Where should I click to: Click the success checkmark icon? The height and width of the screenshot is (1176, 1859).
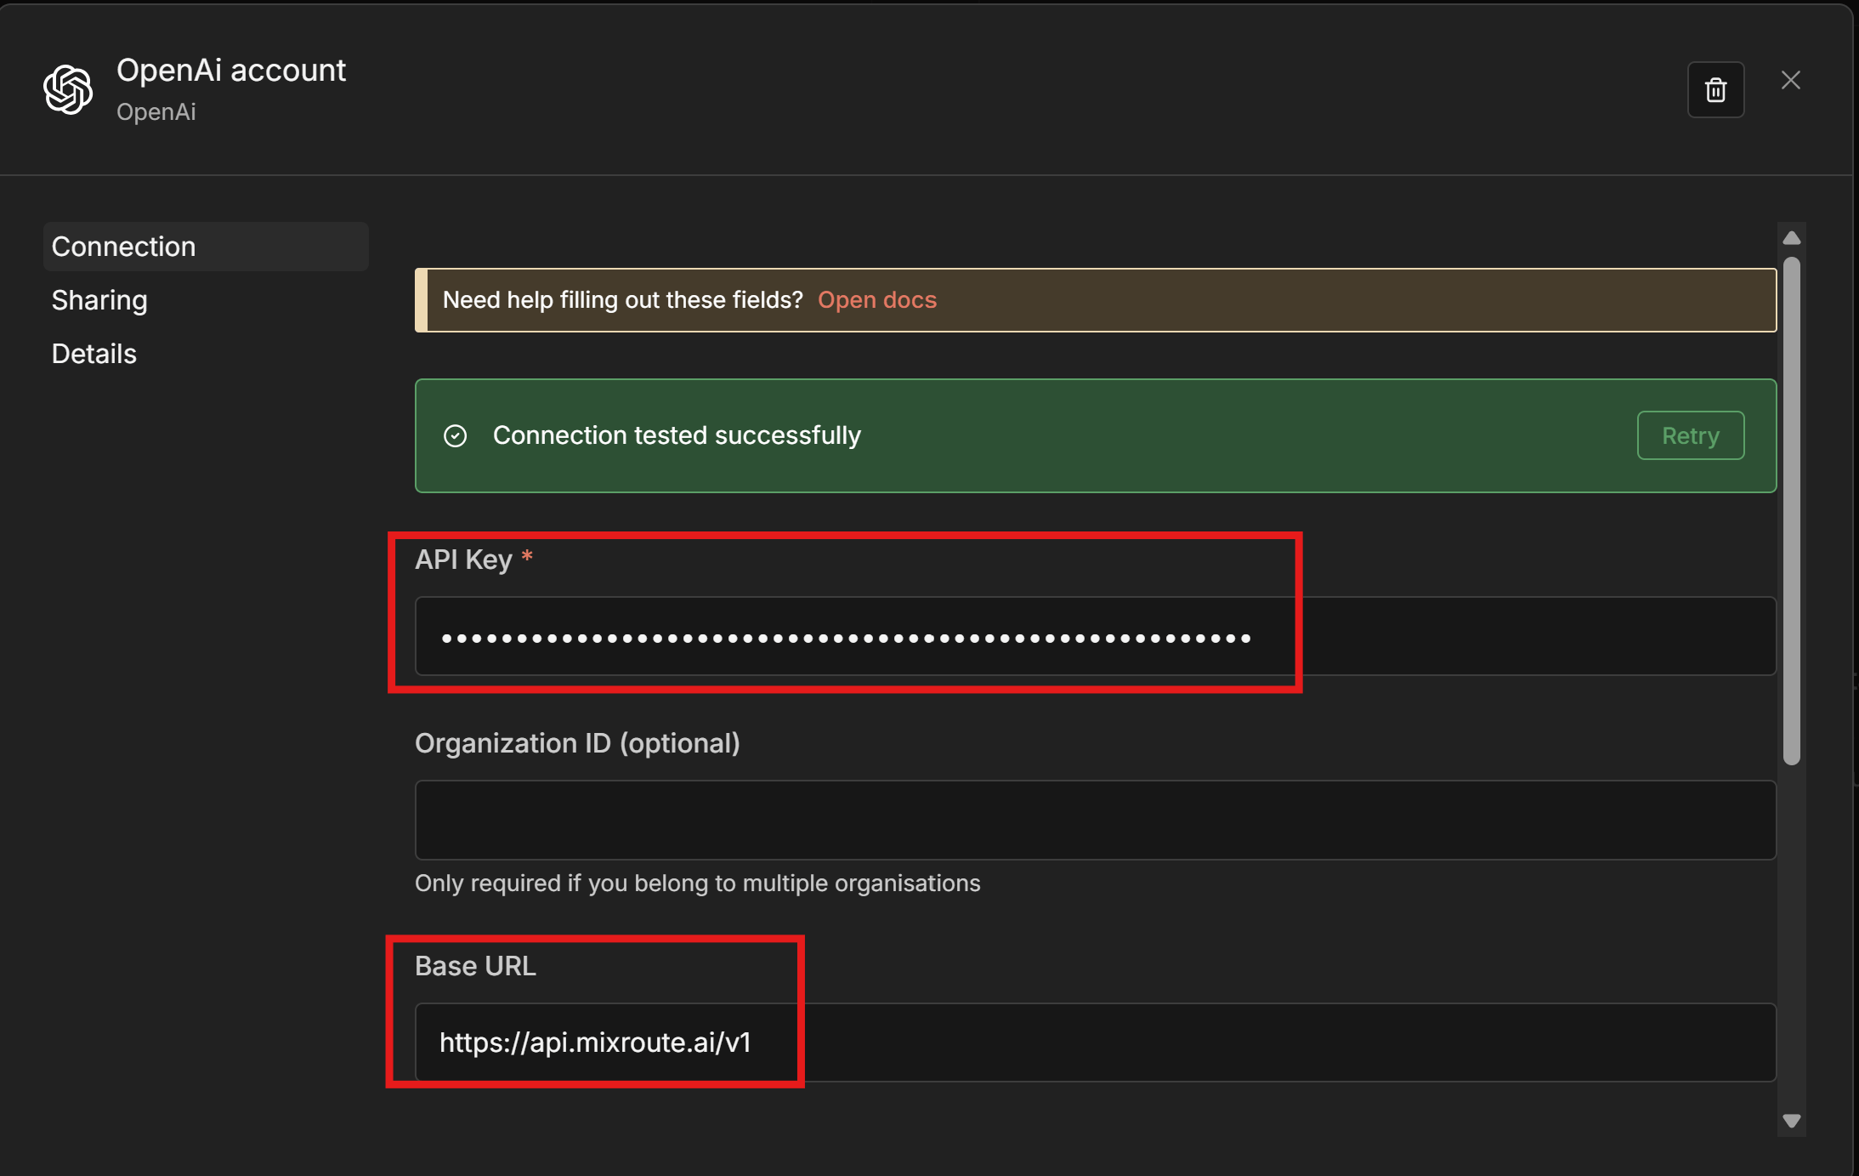pyautogui.click(x=456, y=436)
